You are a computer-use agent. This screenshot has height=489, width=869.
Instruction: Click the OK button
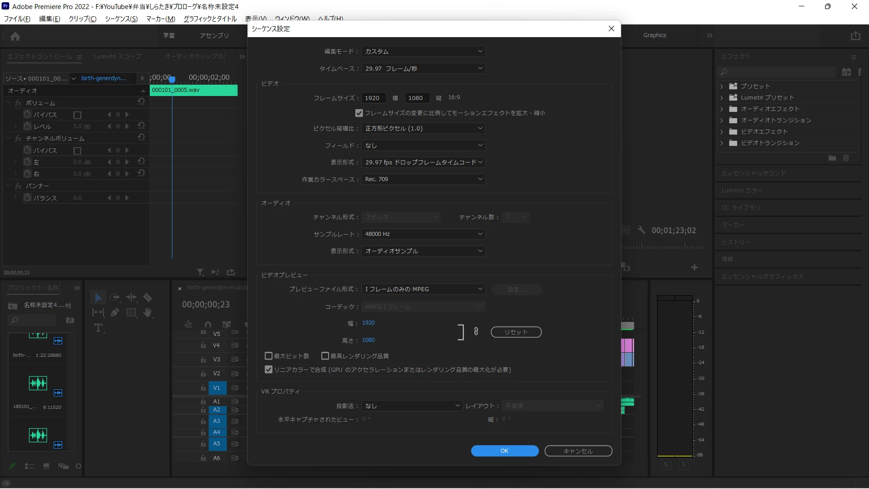coord(504,451)
